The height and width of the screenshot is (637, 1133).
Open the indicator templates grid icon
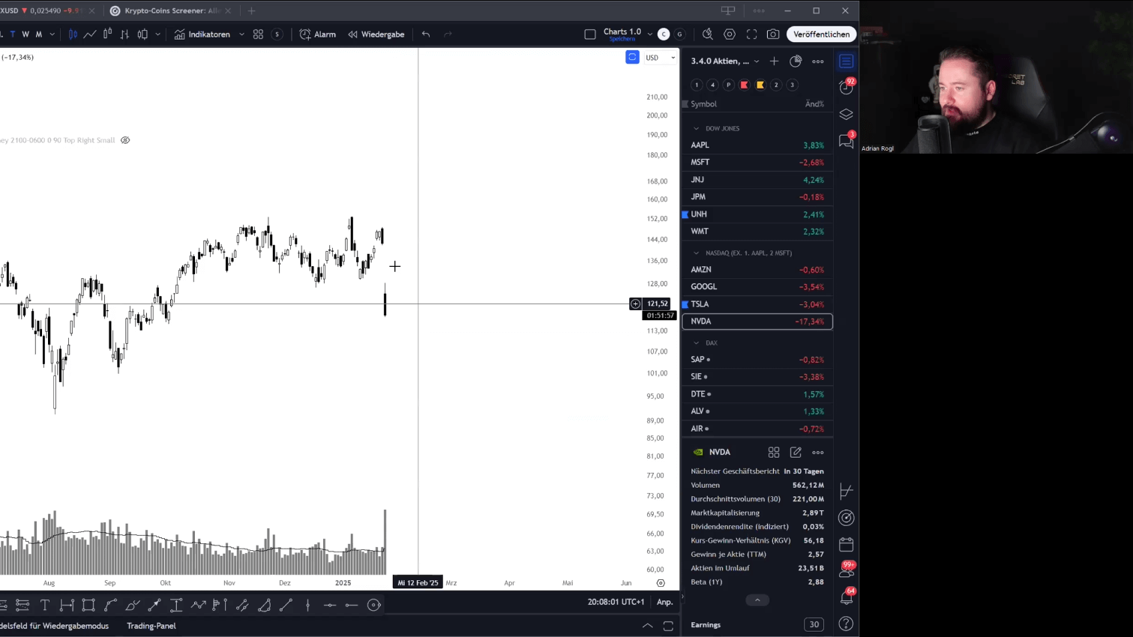[x=258, y=34]
